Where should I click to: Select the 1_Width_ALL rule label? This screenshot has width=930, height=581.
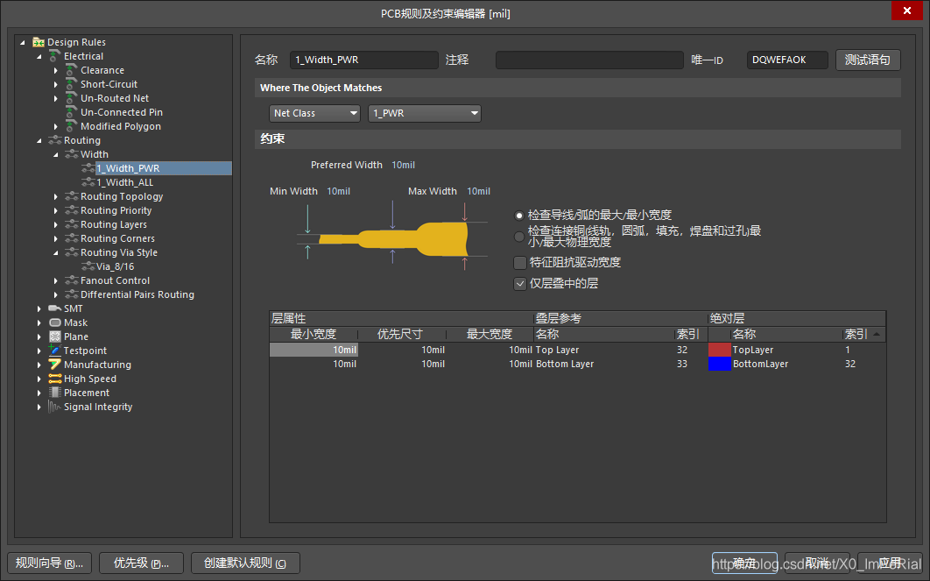click(125, 182)
